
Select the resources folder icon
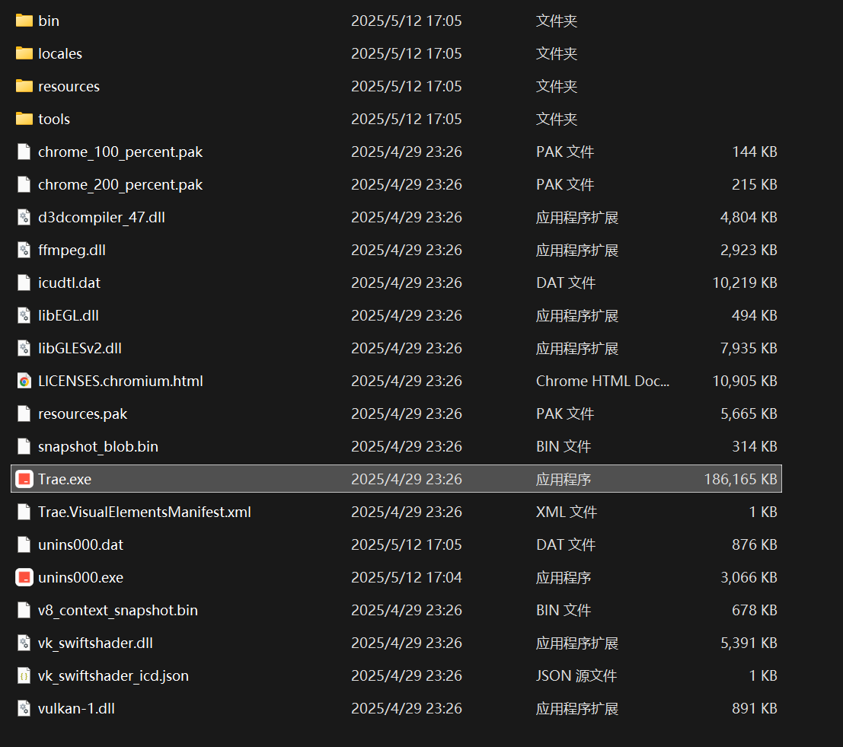coord(24,86)
